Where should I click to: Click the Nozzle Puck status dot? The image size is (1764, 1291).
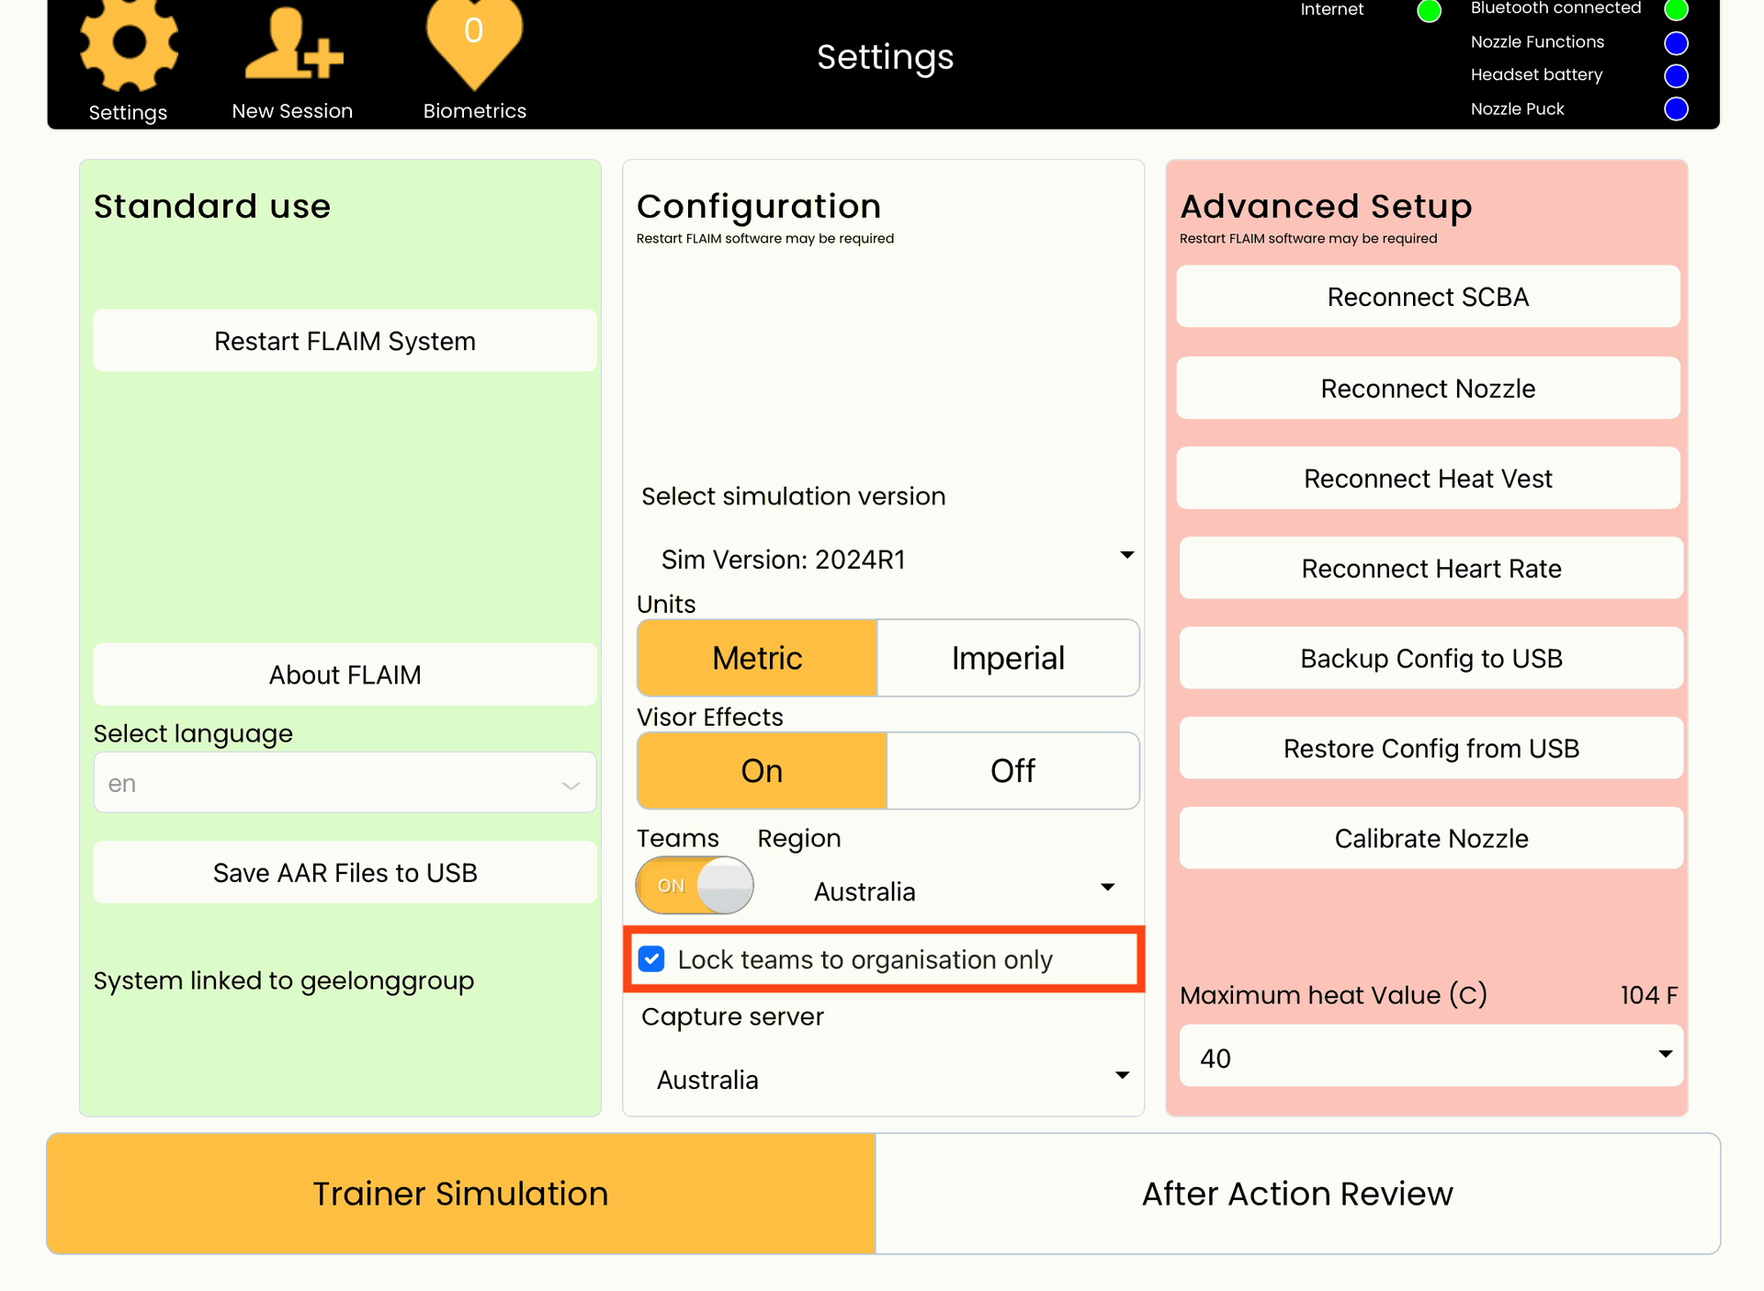(1676, 108)
